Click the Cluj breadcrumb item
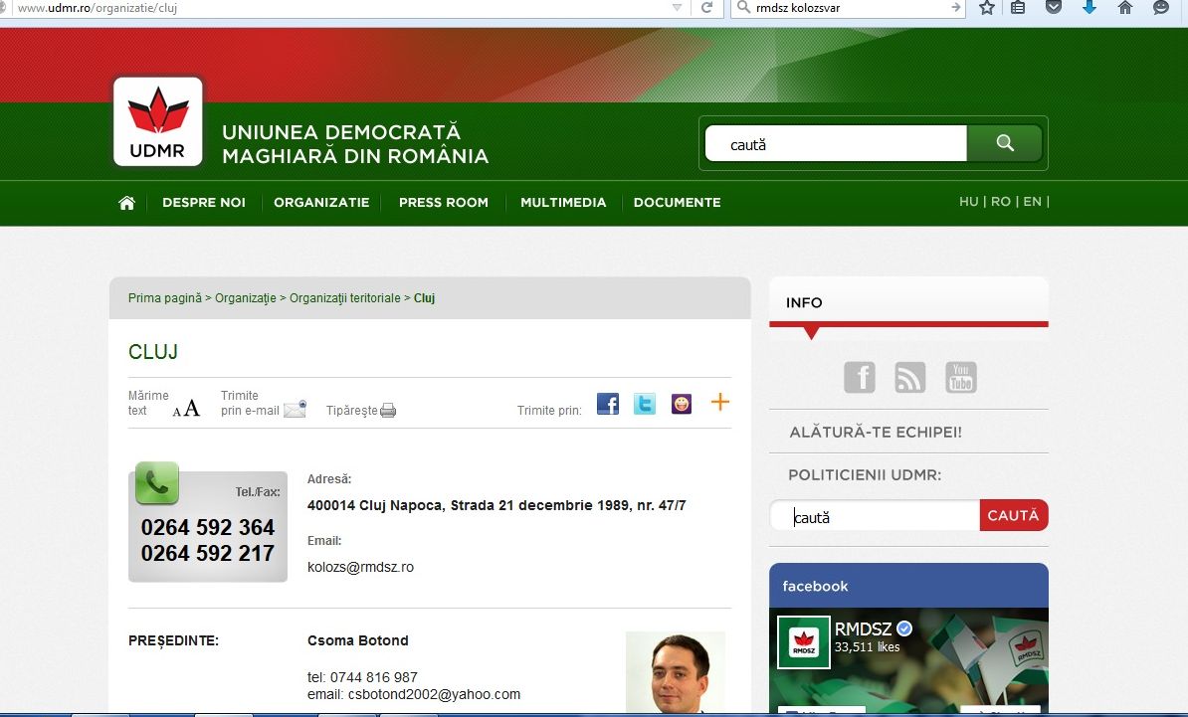Image resolution: width=1188 pixels, height=717 pixels. pos(424,298)
